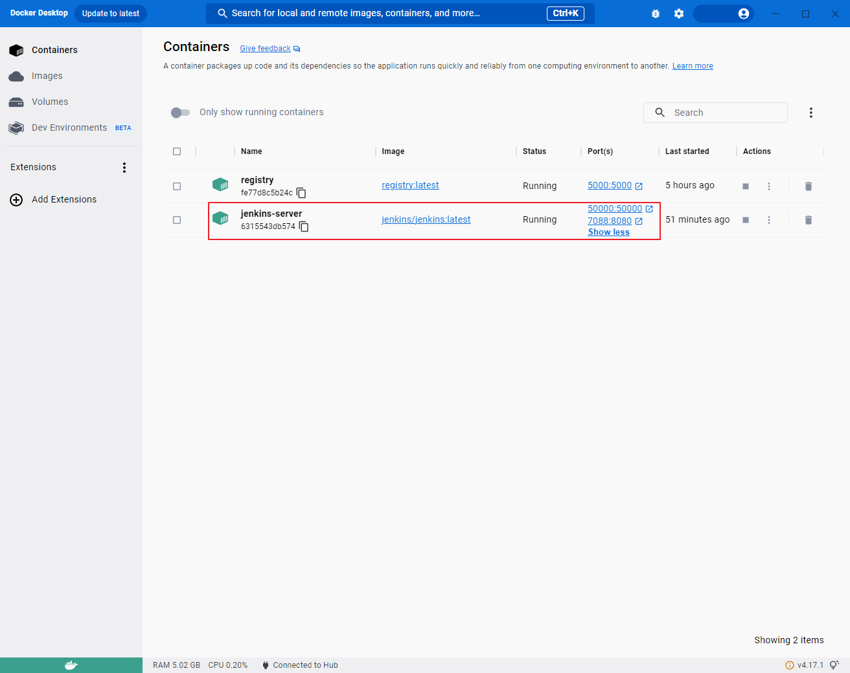The image size is (850, 673).
Task: Sort by the Status column header
Action: [x=534, y=151]
